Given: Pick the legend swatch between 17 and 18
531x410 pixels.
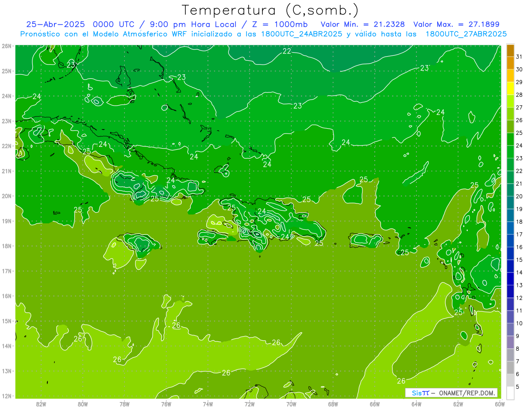Looking at the screenshot, I should pos(510,228).
